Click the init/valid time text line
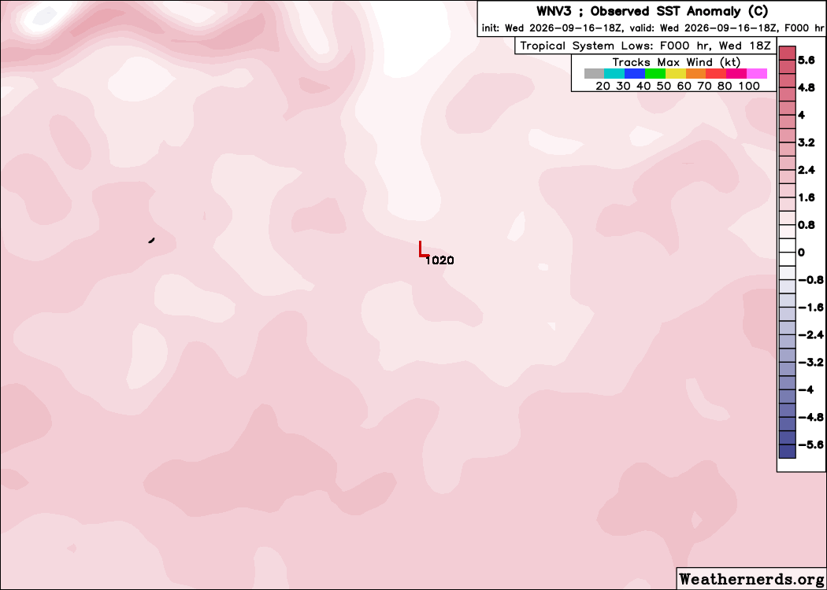Screen dimensions: 827x590 [x=652, y=28]
